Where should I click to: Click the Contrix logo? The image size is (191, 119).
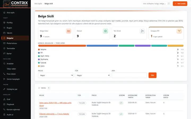(x=15, y=4)
